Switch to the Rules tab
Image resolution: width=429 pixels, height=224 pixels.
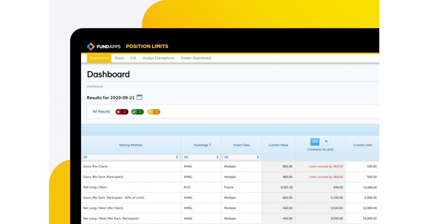point(119,58)
